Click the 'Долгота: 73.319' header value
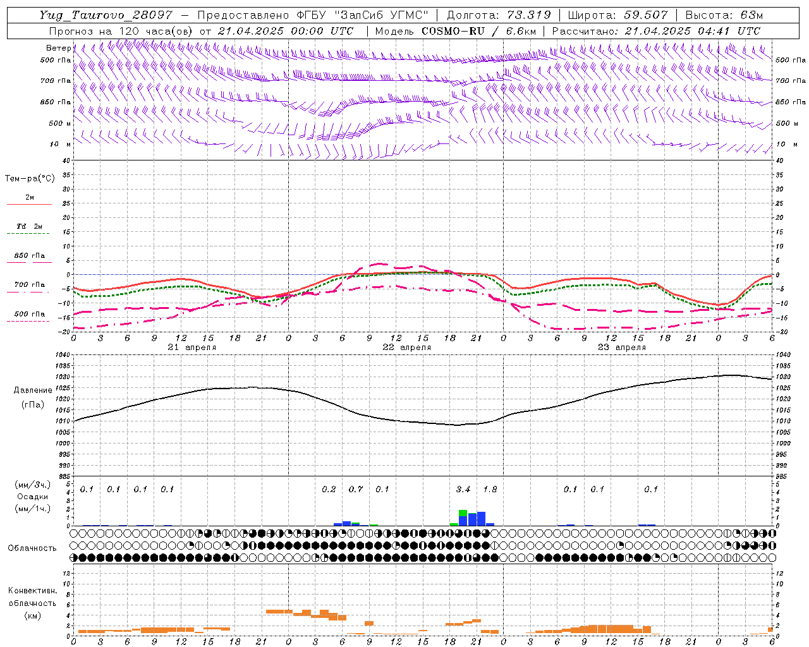Screen dimensions: 809x647 click(499, 15)
